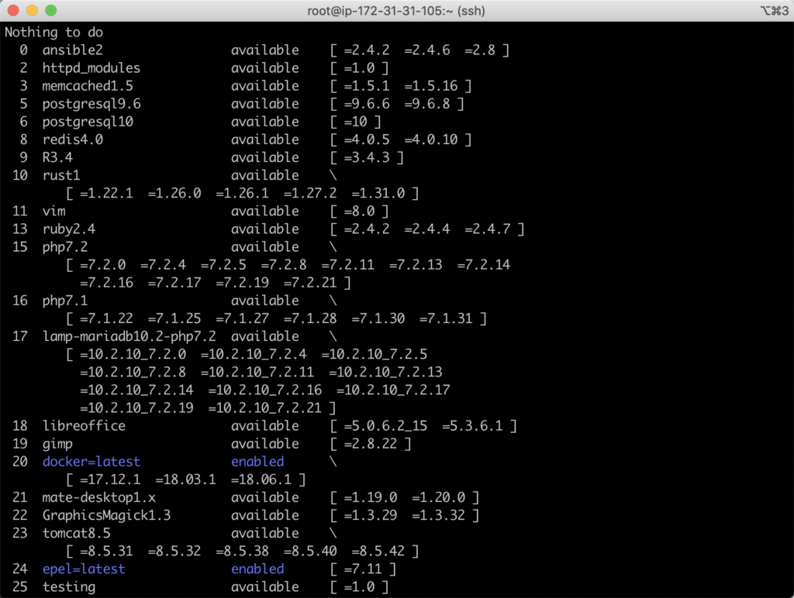The width and height of the screenshot is (794, 598).
Task: Click libreoffice version '=5.0.6.2_15'
Action: [x=385, y=426]
